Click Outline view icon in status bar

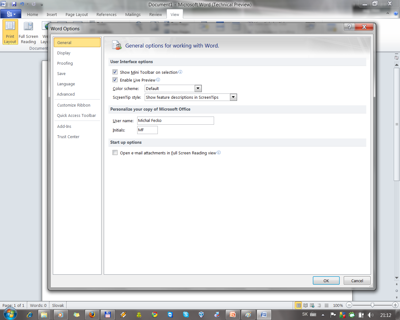[319, 305]
